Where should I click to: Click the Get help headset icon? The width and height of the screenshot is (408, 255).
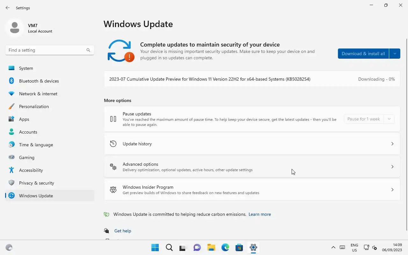tap(106, 231)
